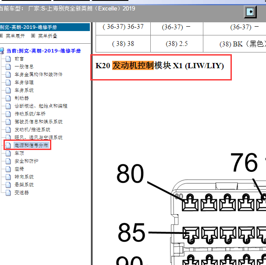
Task: Select 暖风、通风与空调系统 entry
Action: pyautogui.click(x=39, y=137)
